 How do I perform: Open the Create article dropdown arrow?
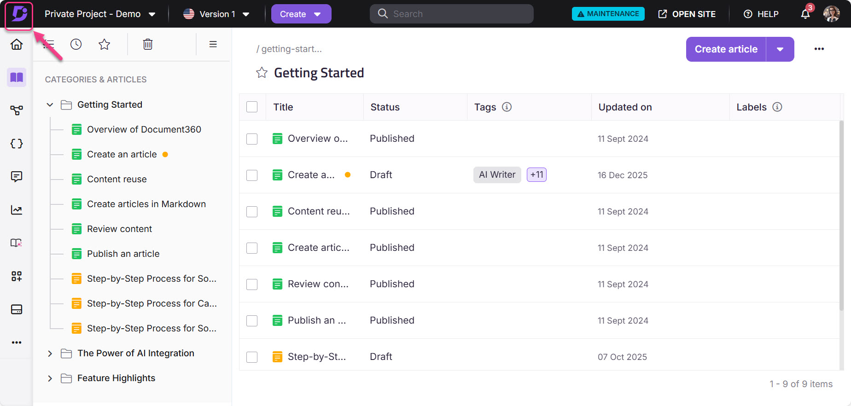click(780, 49)
